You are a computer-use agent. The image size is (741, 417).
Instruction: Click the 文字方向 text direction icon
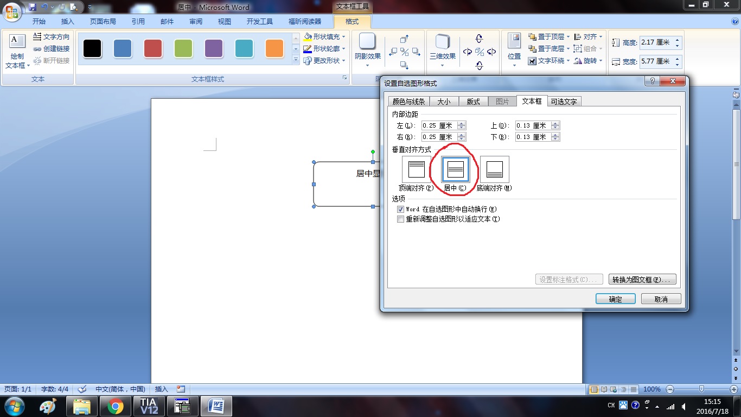[x=37, y=37]
